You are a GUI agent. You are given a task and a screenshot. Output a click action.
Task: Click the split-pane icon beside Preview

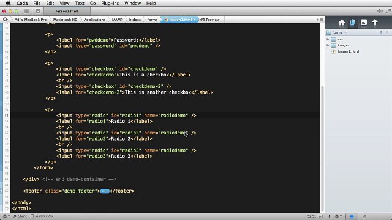click(x=322, y=20)
